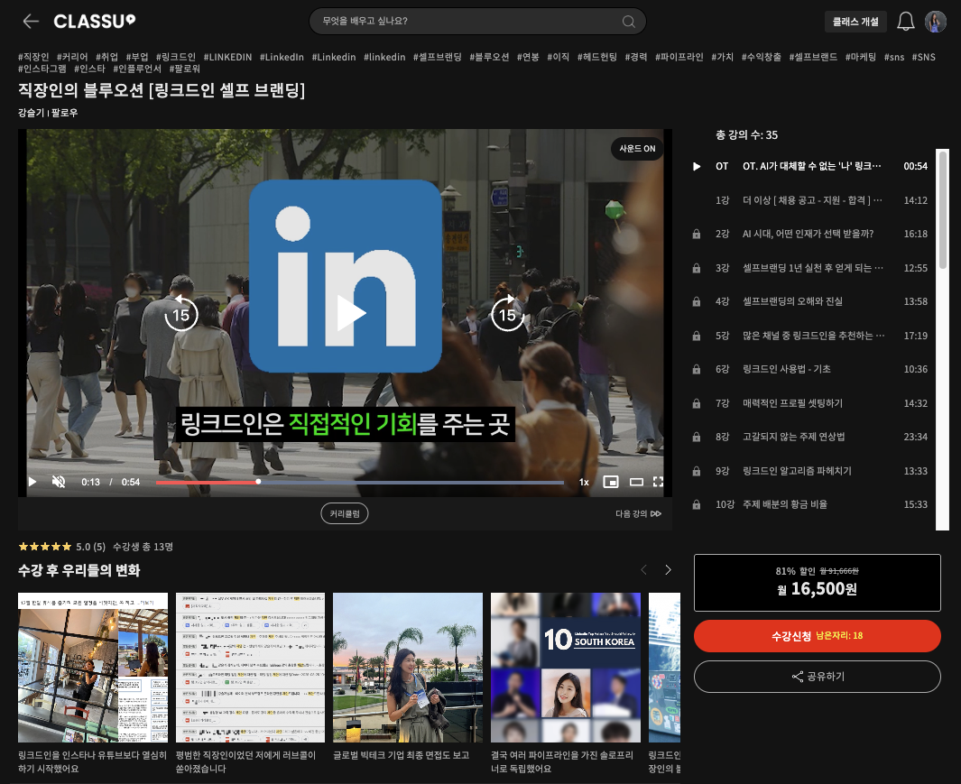
Task: Open lecture 1강 더 이상 채용 공고
Action: [810, 200]
